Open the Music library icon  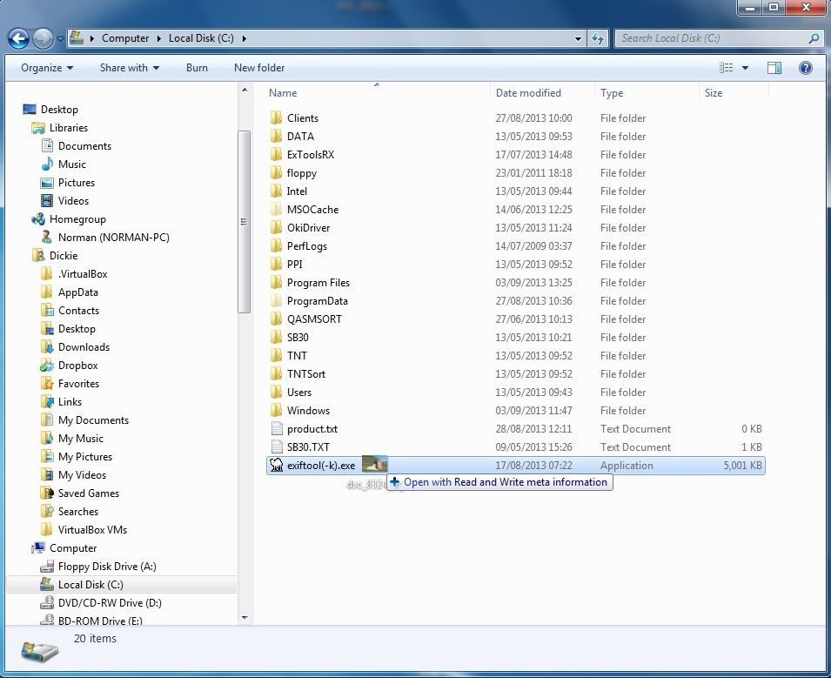tap(47, 164)
